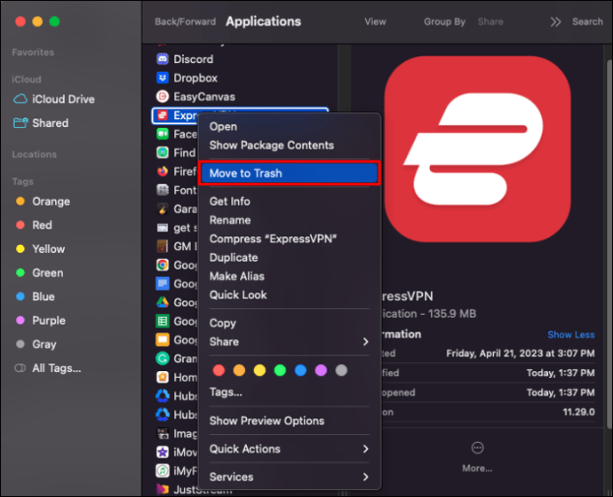Viewport: 613px width, 497px height.
Task: Select the Purple tag in sidebar
Action: 41,320
